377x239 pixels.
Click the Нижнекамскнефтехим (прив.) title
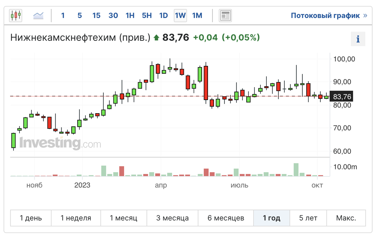pyautogui.click(x=81, y=38)
